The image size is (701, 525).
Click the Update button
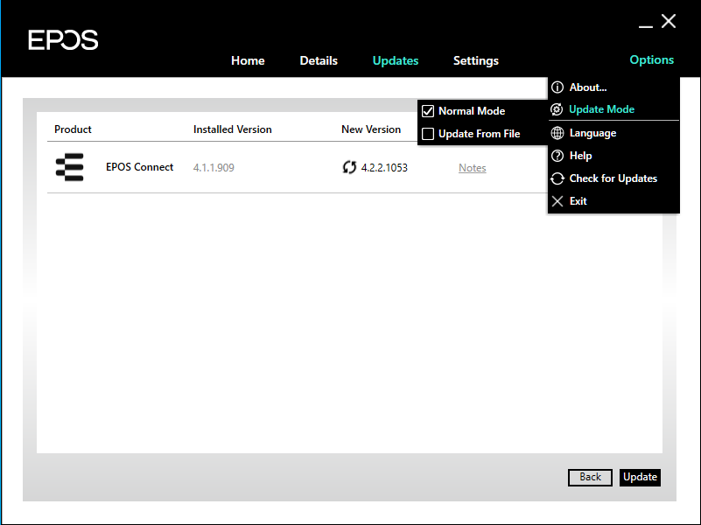[640, 477]
